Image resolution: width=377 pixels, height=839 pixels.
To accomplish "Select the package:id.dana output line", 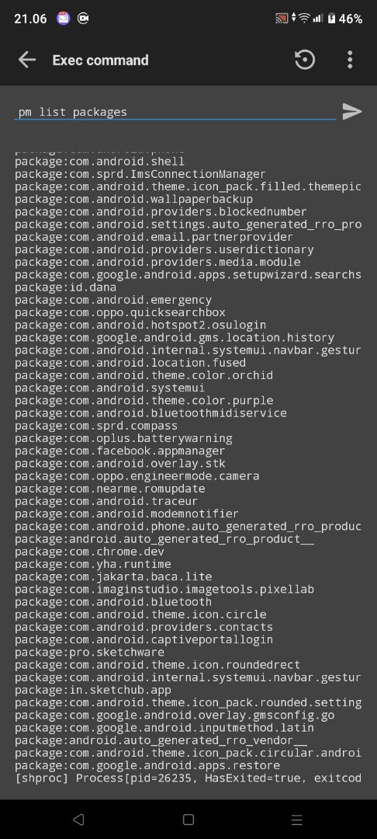I will pyautogui.click(x=66, y=287).
